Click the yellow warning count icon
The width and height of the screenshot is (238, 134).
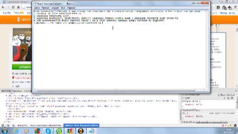point(228,125)
